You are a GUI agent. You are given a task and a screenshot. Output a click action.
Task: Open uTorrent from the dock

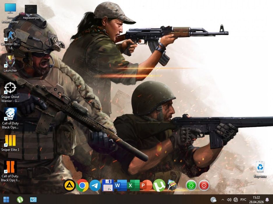pyautogui.click(x=159, y=185)
